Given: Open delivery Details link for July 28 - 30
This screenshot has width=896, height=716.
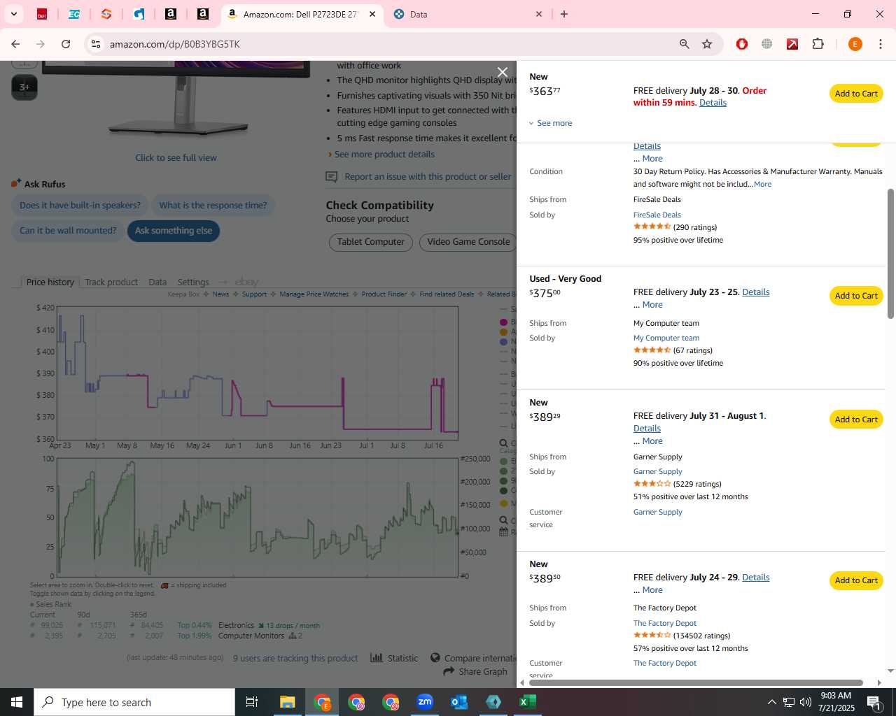Looking at the screenshot, I should click(x=713, y=103).
